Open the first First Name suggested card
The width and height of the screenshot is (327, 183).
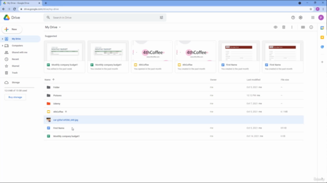coord(239,56)
